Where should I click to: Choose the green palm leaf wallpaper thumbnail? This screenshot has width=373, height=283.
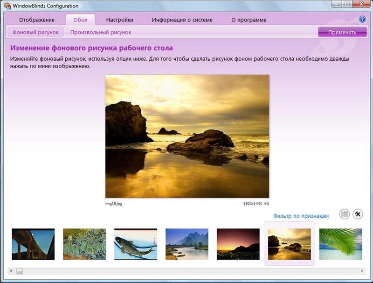(x=341, y=244)
